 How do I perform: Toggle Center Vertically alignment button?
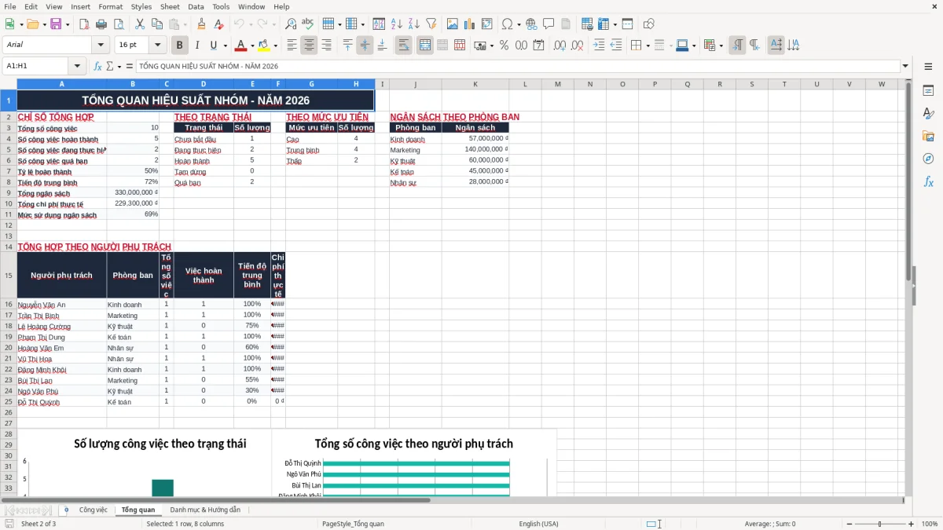[x=365, y=46]
